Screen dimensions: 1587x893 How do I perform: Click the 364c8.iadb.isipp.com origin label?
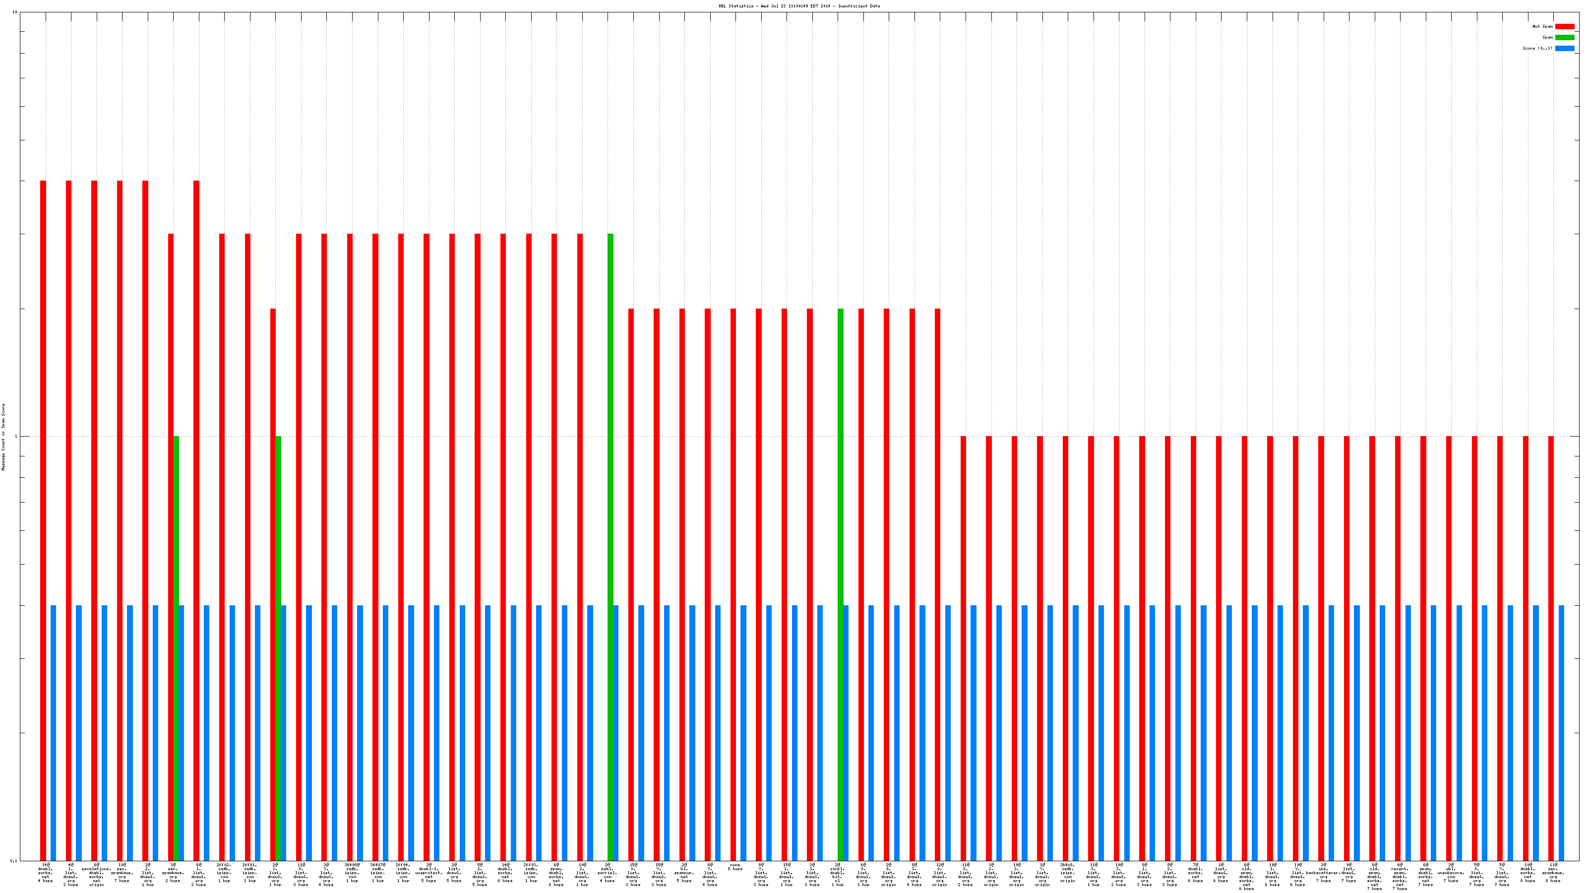click(x=1068, y=873)
